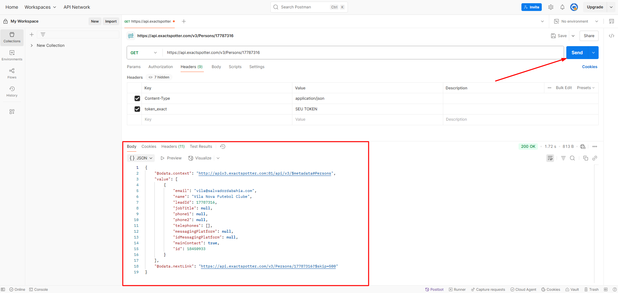This screenshot has width=618, height=293.
Task: Switch to the Params tab
Action: tap(134, 67)
